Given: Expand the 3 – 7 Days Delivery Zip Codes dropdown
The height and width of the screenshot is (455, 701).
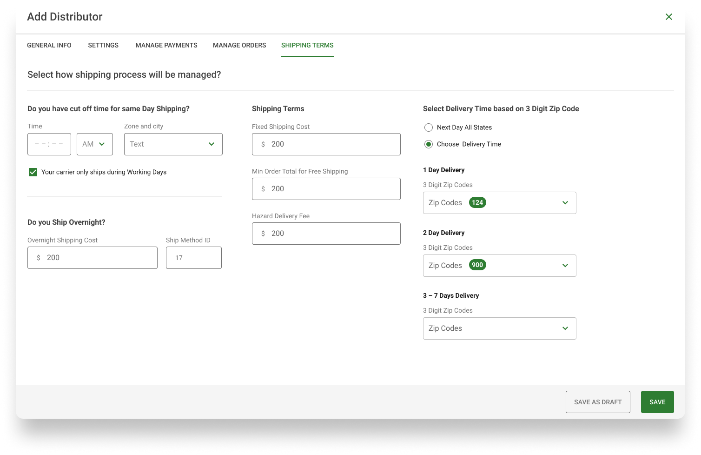Looking at the screenshot, I should 500,328.
